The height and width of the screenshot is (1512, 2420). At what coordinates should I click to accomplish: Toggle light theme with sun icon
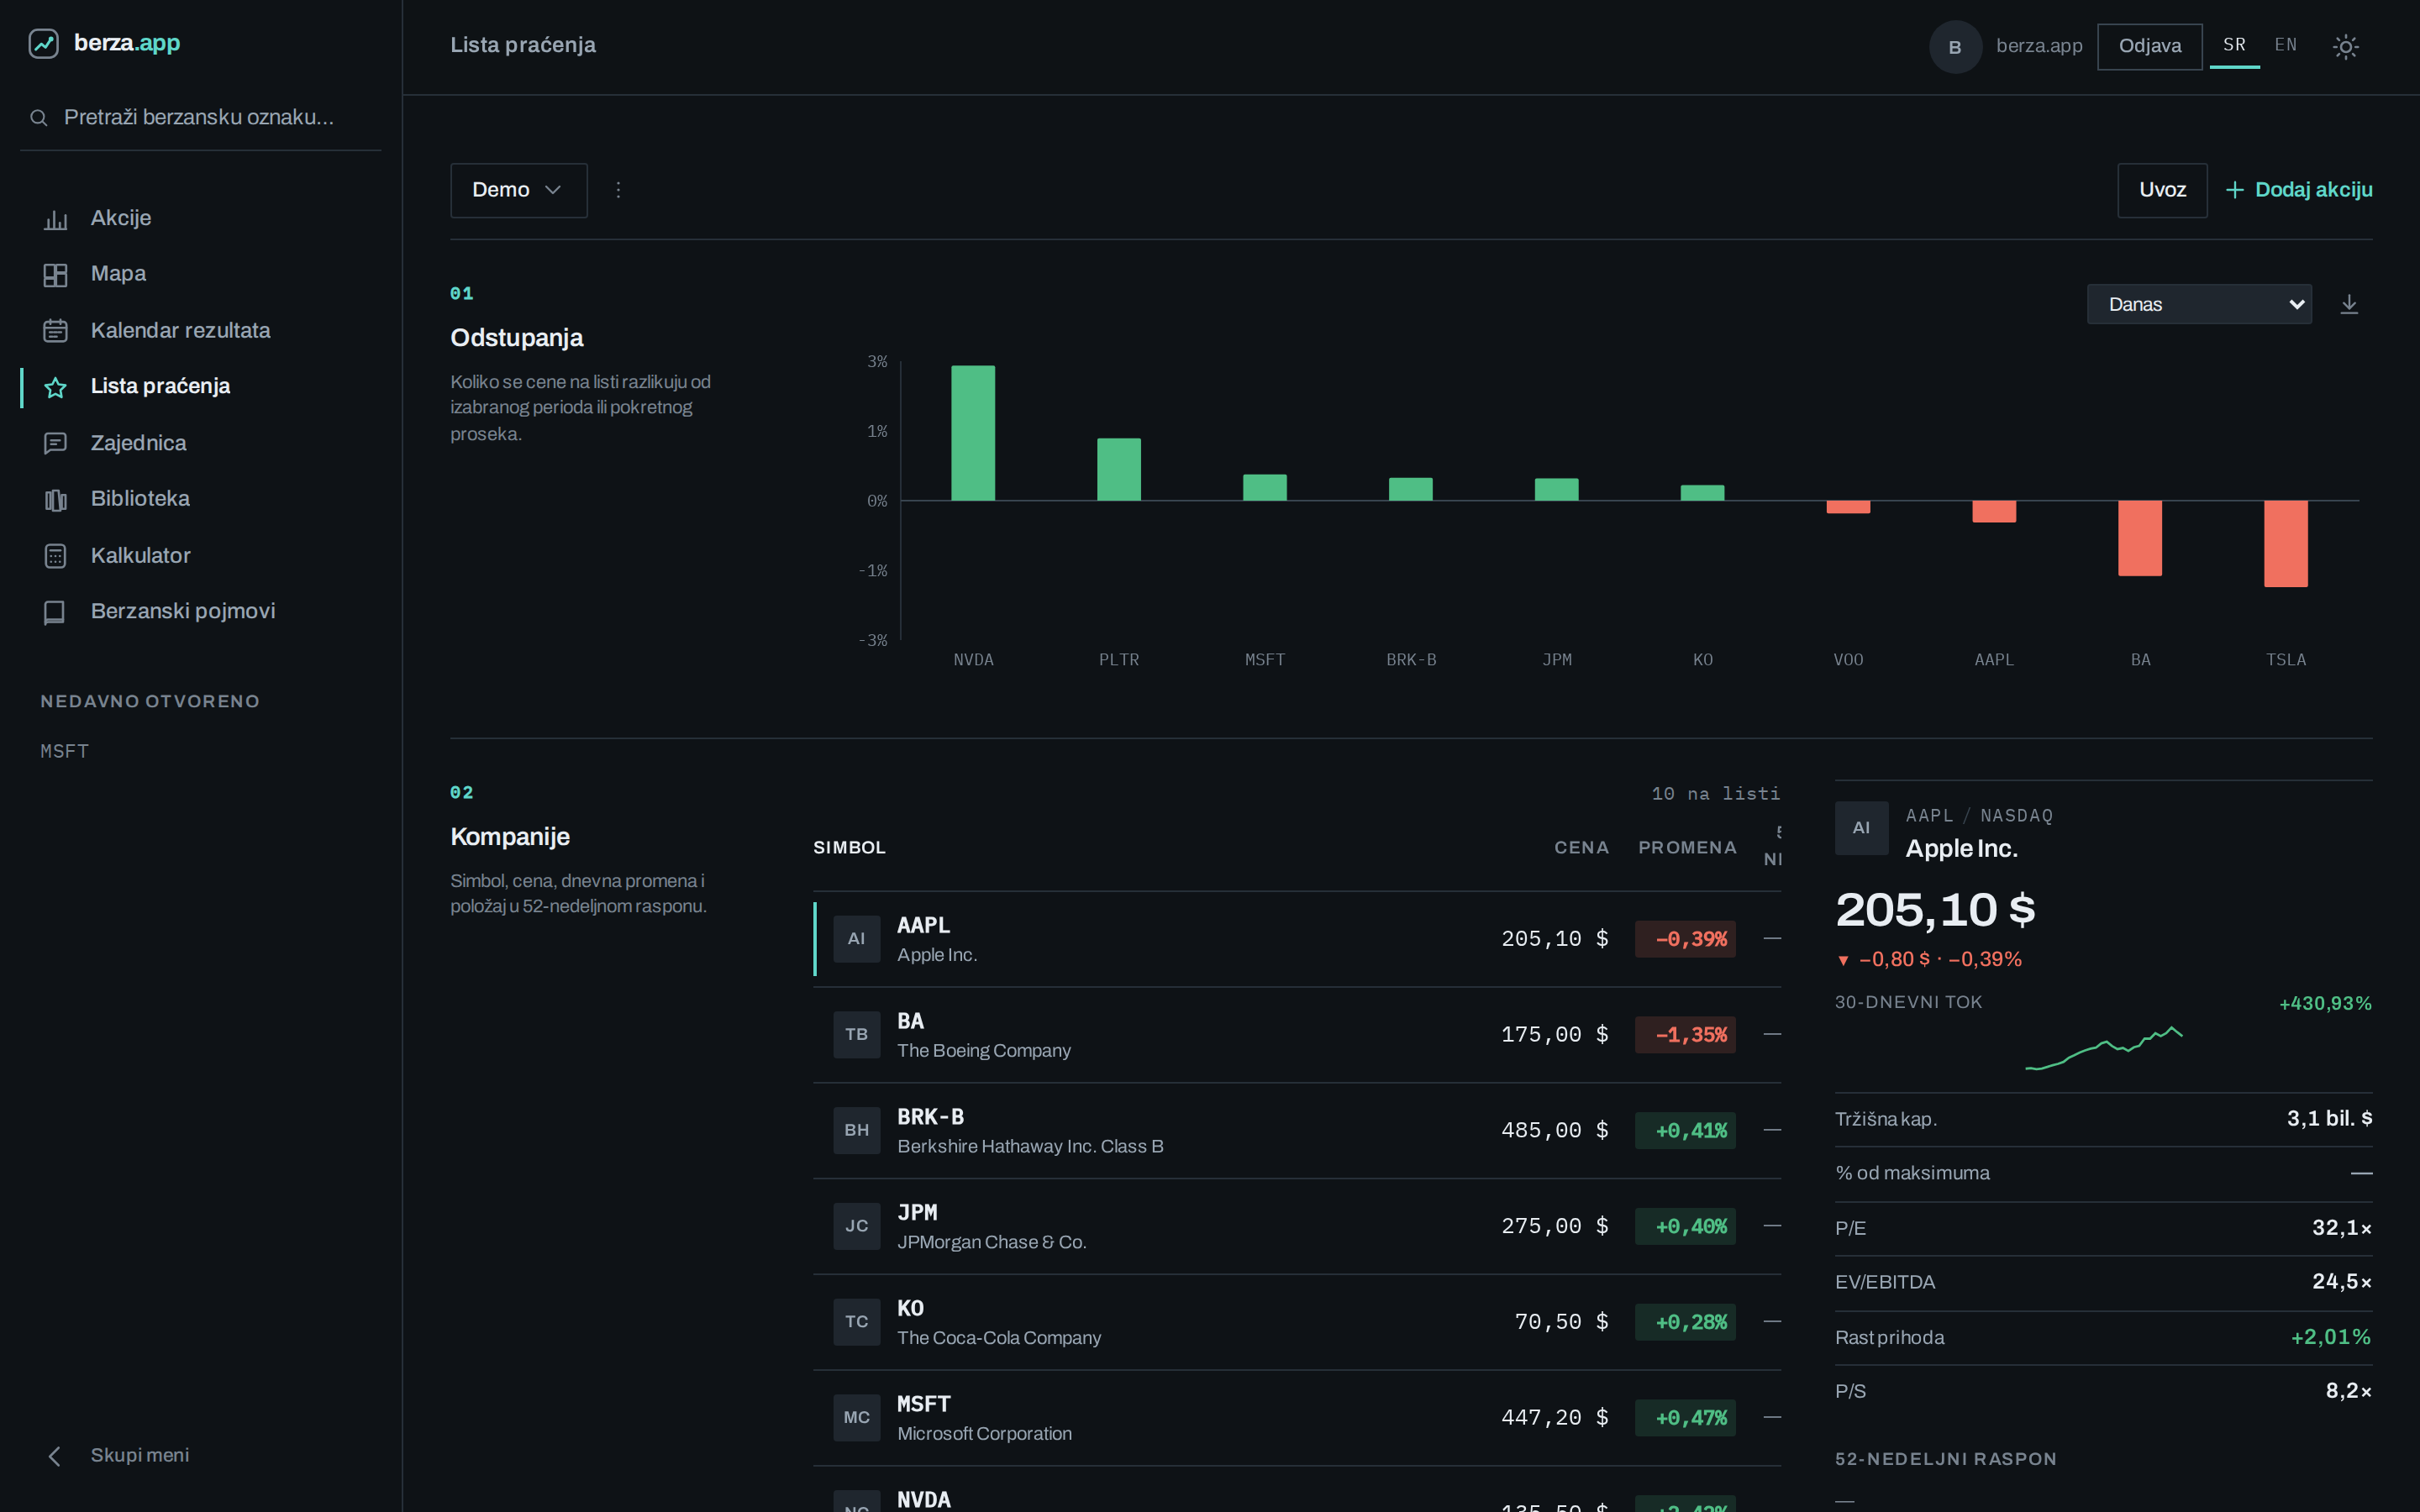pos(2345,46)
